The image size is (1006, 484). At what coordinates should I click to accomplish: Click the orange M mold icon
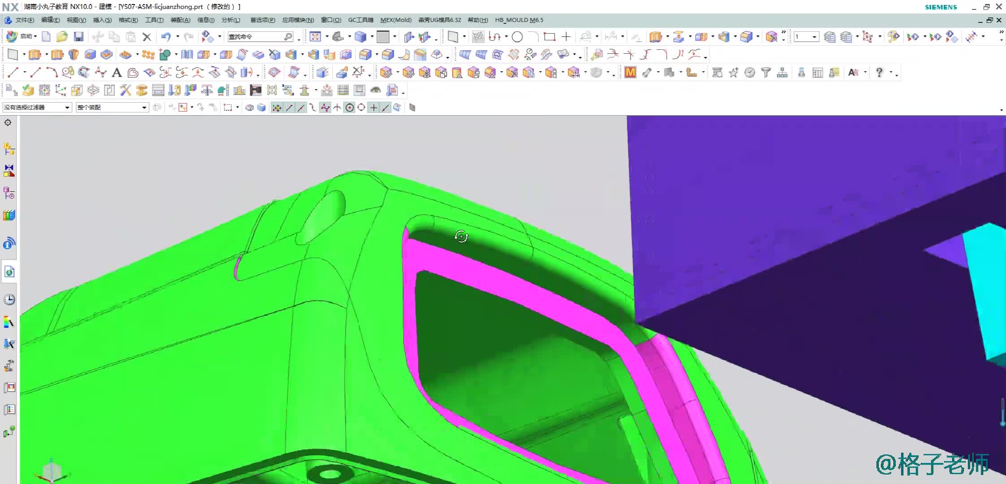click(630, 73)
